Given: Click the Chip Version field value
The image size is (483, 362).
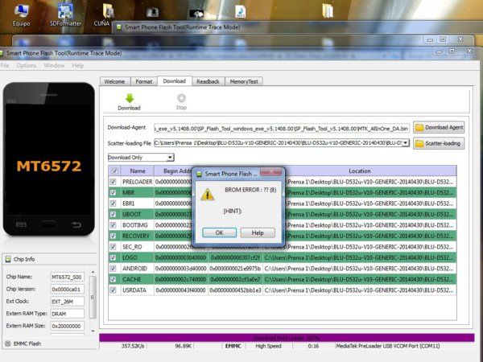Looking at the screenshot, I should (x=67, y=290).
